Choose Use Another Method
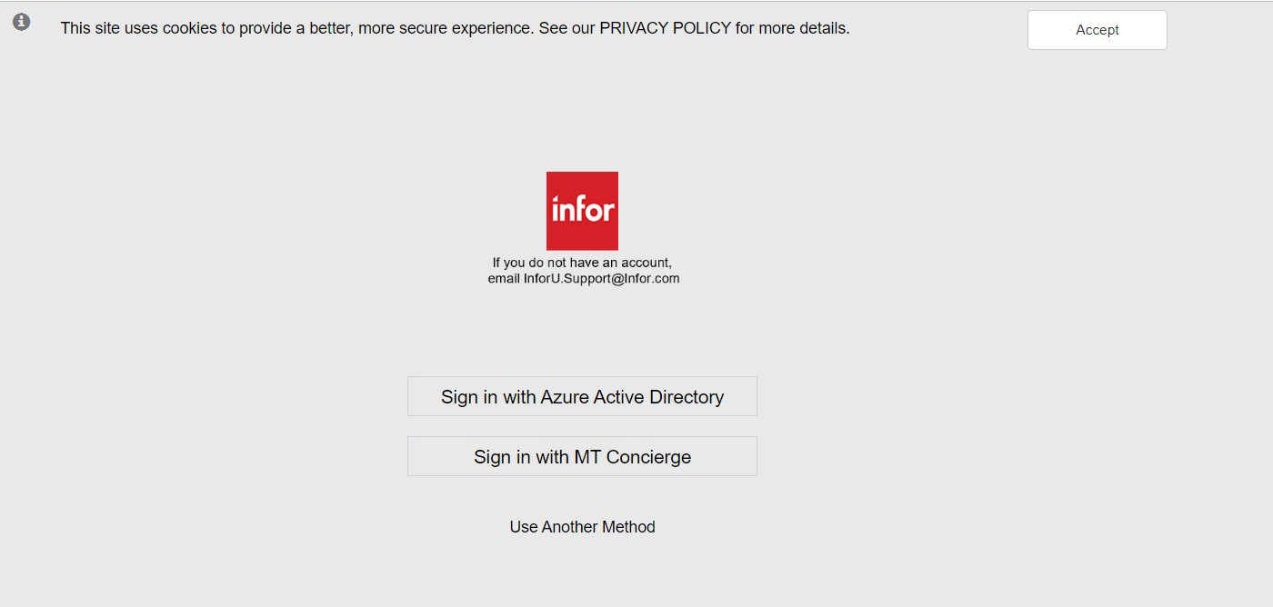Viewport: 1273px width, 607px height. pyautogui.click(x=582, y=527)
